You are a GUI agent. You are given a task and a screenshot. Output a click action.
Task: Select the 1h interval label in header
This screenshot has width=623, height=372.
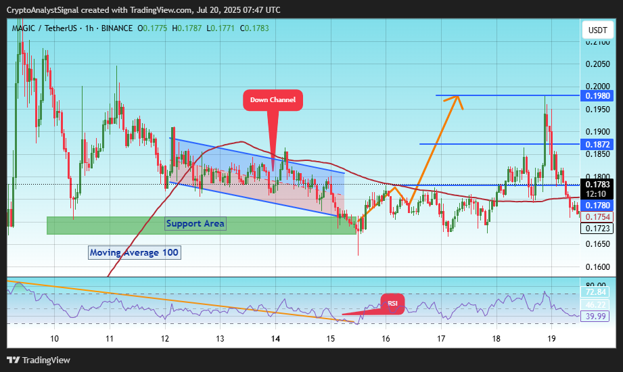(89, 28)
